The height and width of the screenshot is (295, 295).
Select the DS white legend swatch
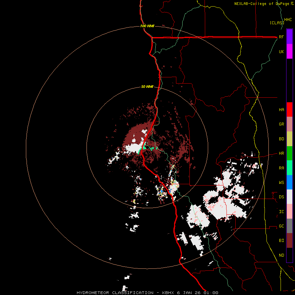pyautogui.click(x=289, y=197)
